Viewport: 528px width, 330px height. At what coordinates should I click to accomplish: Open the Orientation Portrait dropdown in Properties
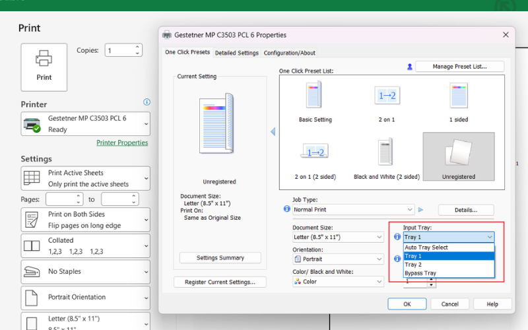[338, 259]
